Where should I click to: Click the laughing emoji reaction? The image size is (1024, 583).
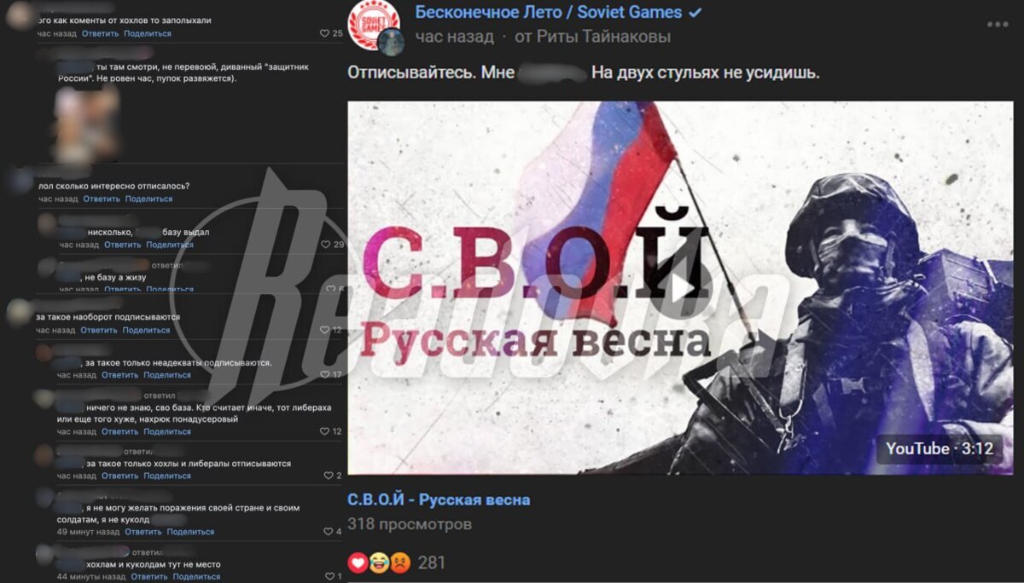click(x=379, y=563)
